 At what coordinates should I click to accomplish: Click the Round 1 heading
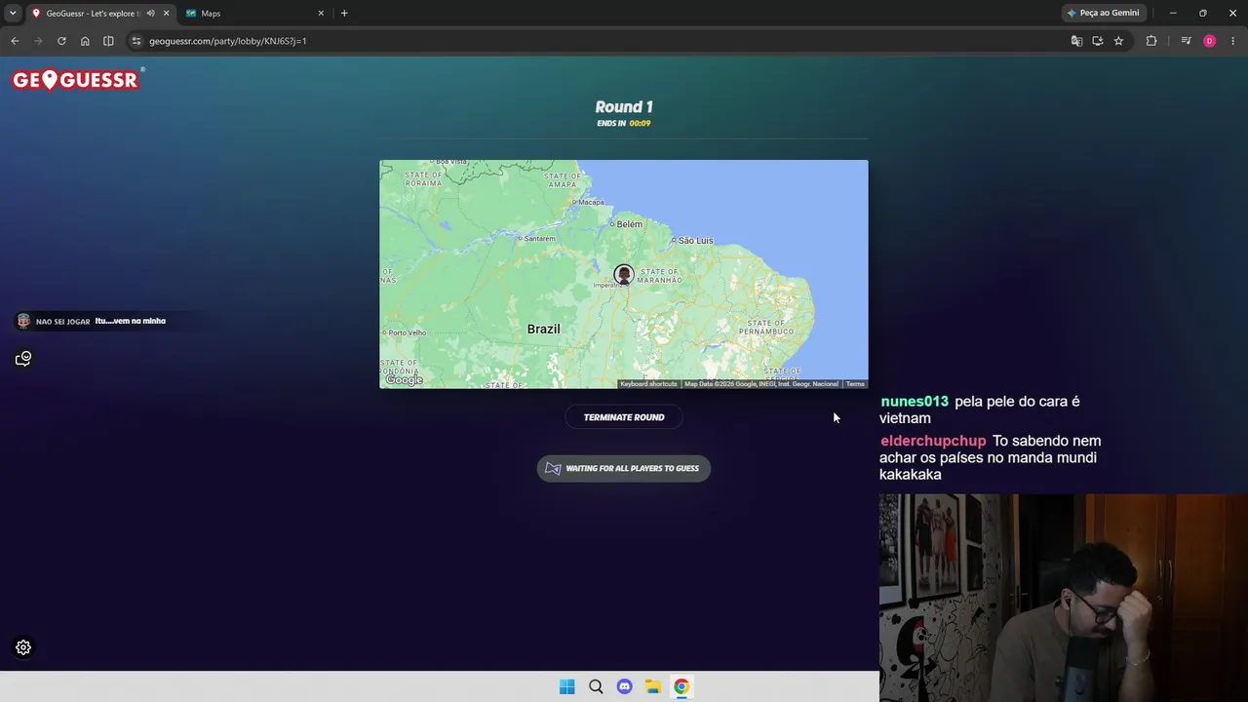click(x=624, y=107)
